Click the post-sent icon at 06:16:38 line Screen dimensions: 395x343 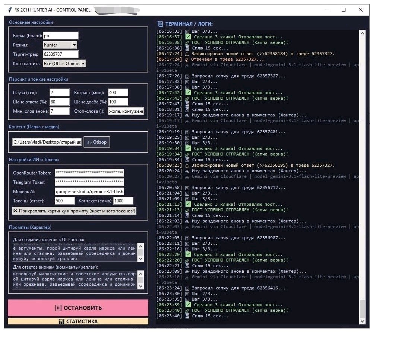tap(187, 43)
